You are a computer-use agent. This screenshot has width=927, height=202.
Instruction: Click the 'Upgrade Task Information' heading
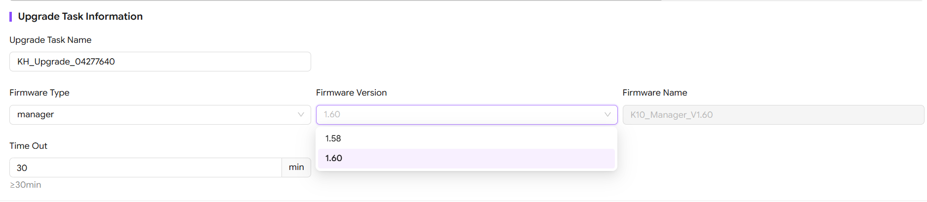(x=80, y=16)
